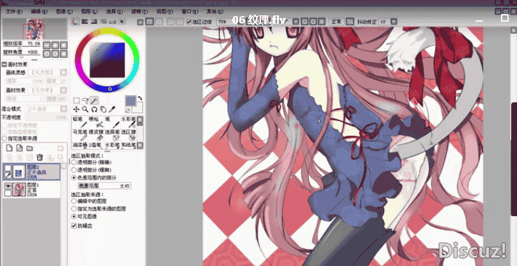The width and height of the screenshot is (517, 266).
Task: Select 指定为选取来源的图层 radio option
Action: [74, 208]
